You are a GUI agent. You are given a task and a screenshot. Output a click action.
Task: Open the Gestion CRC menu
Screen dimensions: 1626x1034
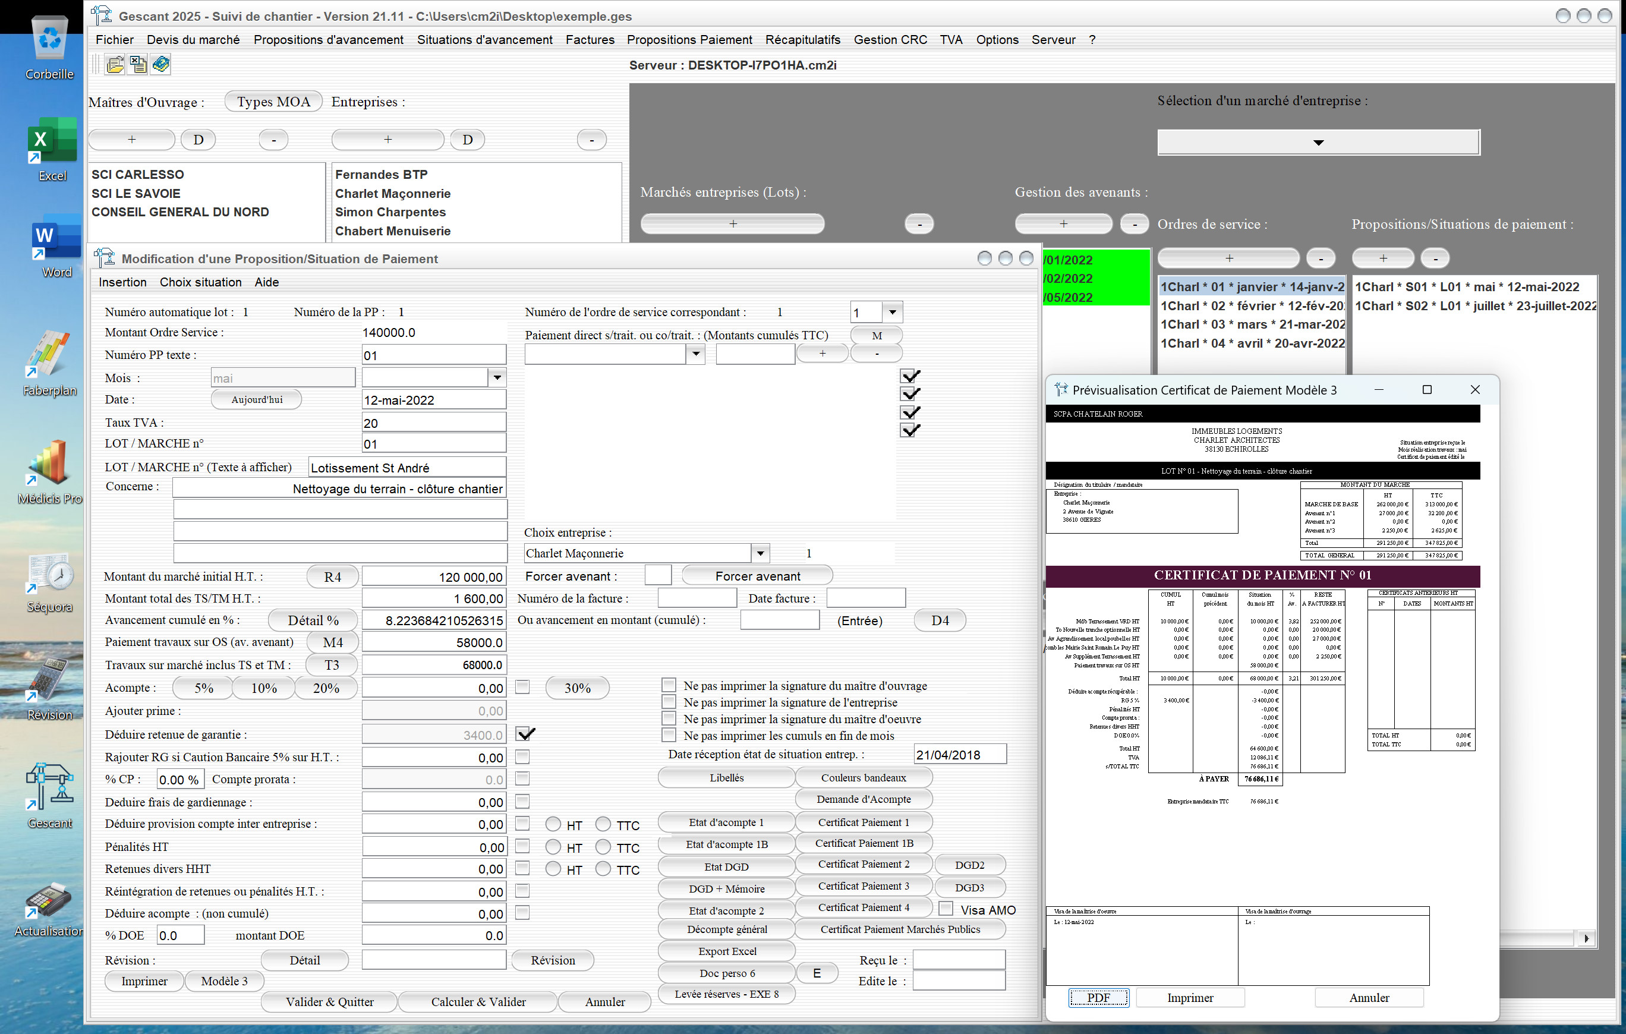[890, 40]
